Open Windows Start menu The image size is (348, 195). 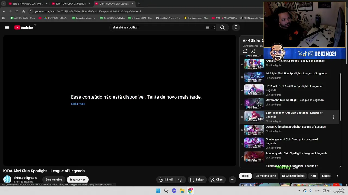click(x=158, y=191)
